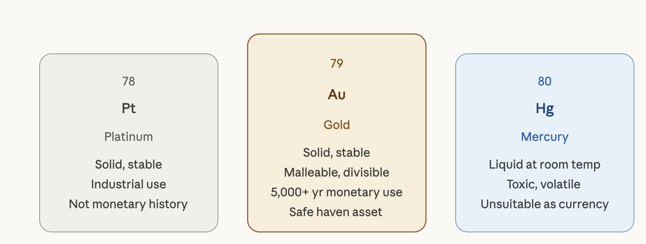646x244 pixels.
Task: Click 'Not monetary history' text
Action: (128, 204)
